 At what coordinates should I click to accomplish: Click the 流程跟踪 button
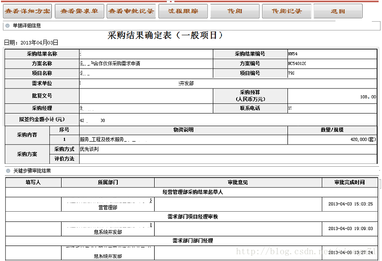point(183,11)
